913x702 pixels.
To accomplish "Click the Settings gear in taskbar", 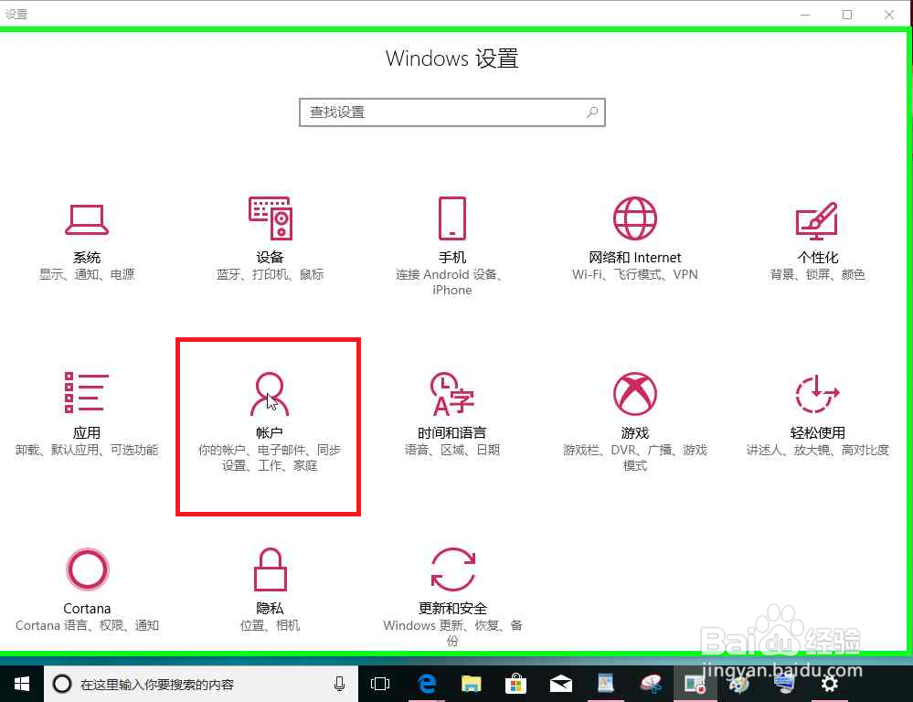I will (x=829, y=684).
